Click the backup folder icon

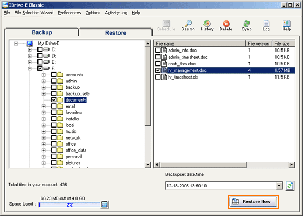60,87
